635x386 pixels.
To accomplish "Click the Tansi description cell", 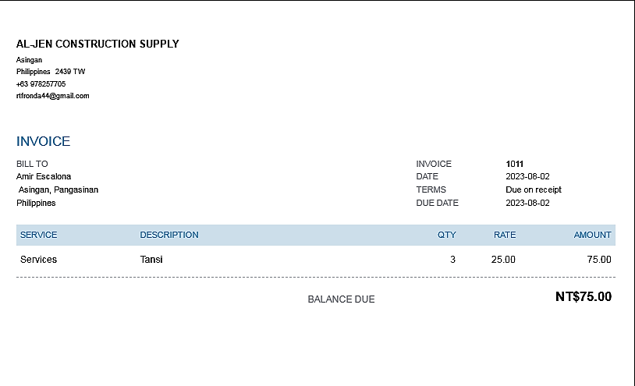I will 151,260.
